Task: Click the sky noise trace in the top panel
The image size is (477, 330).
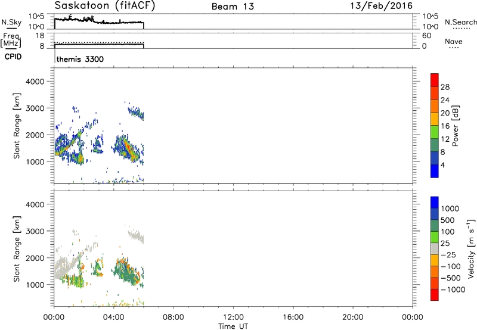Action: pos(99,20)
